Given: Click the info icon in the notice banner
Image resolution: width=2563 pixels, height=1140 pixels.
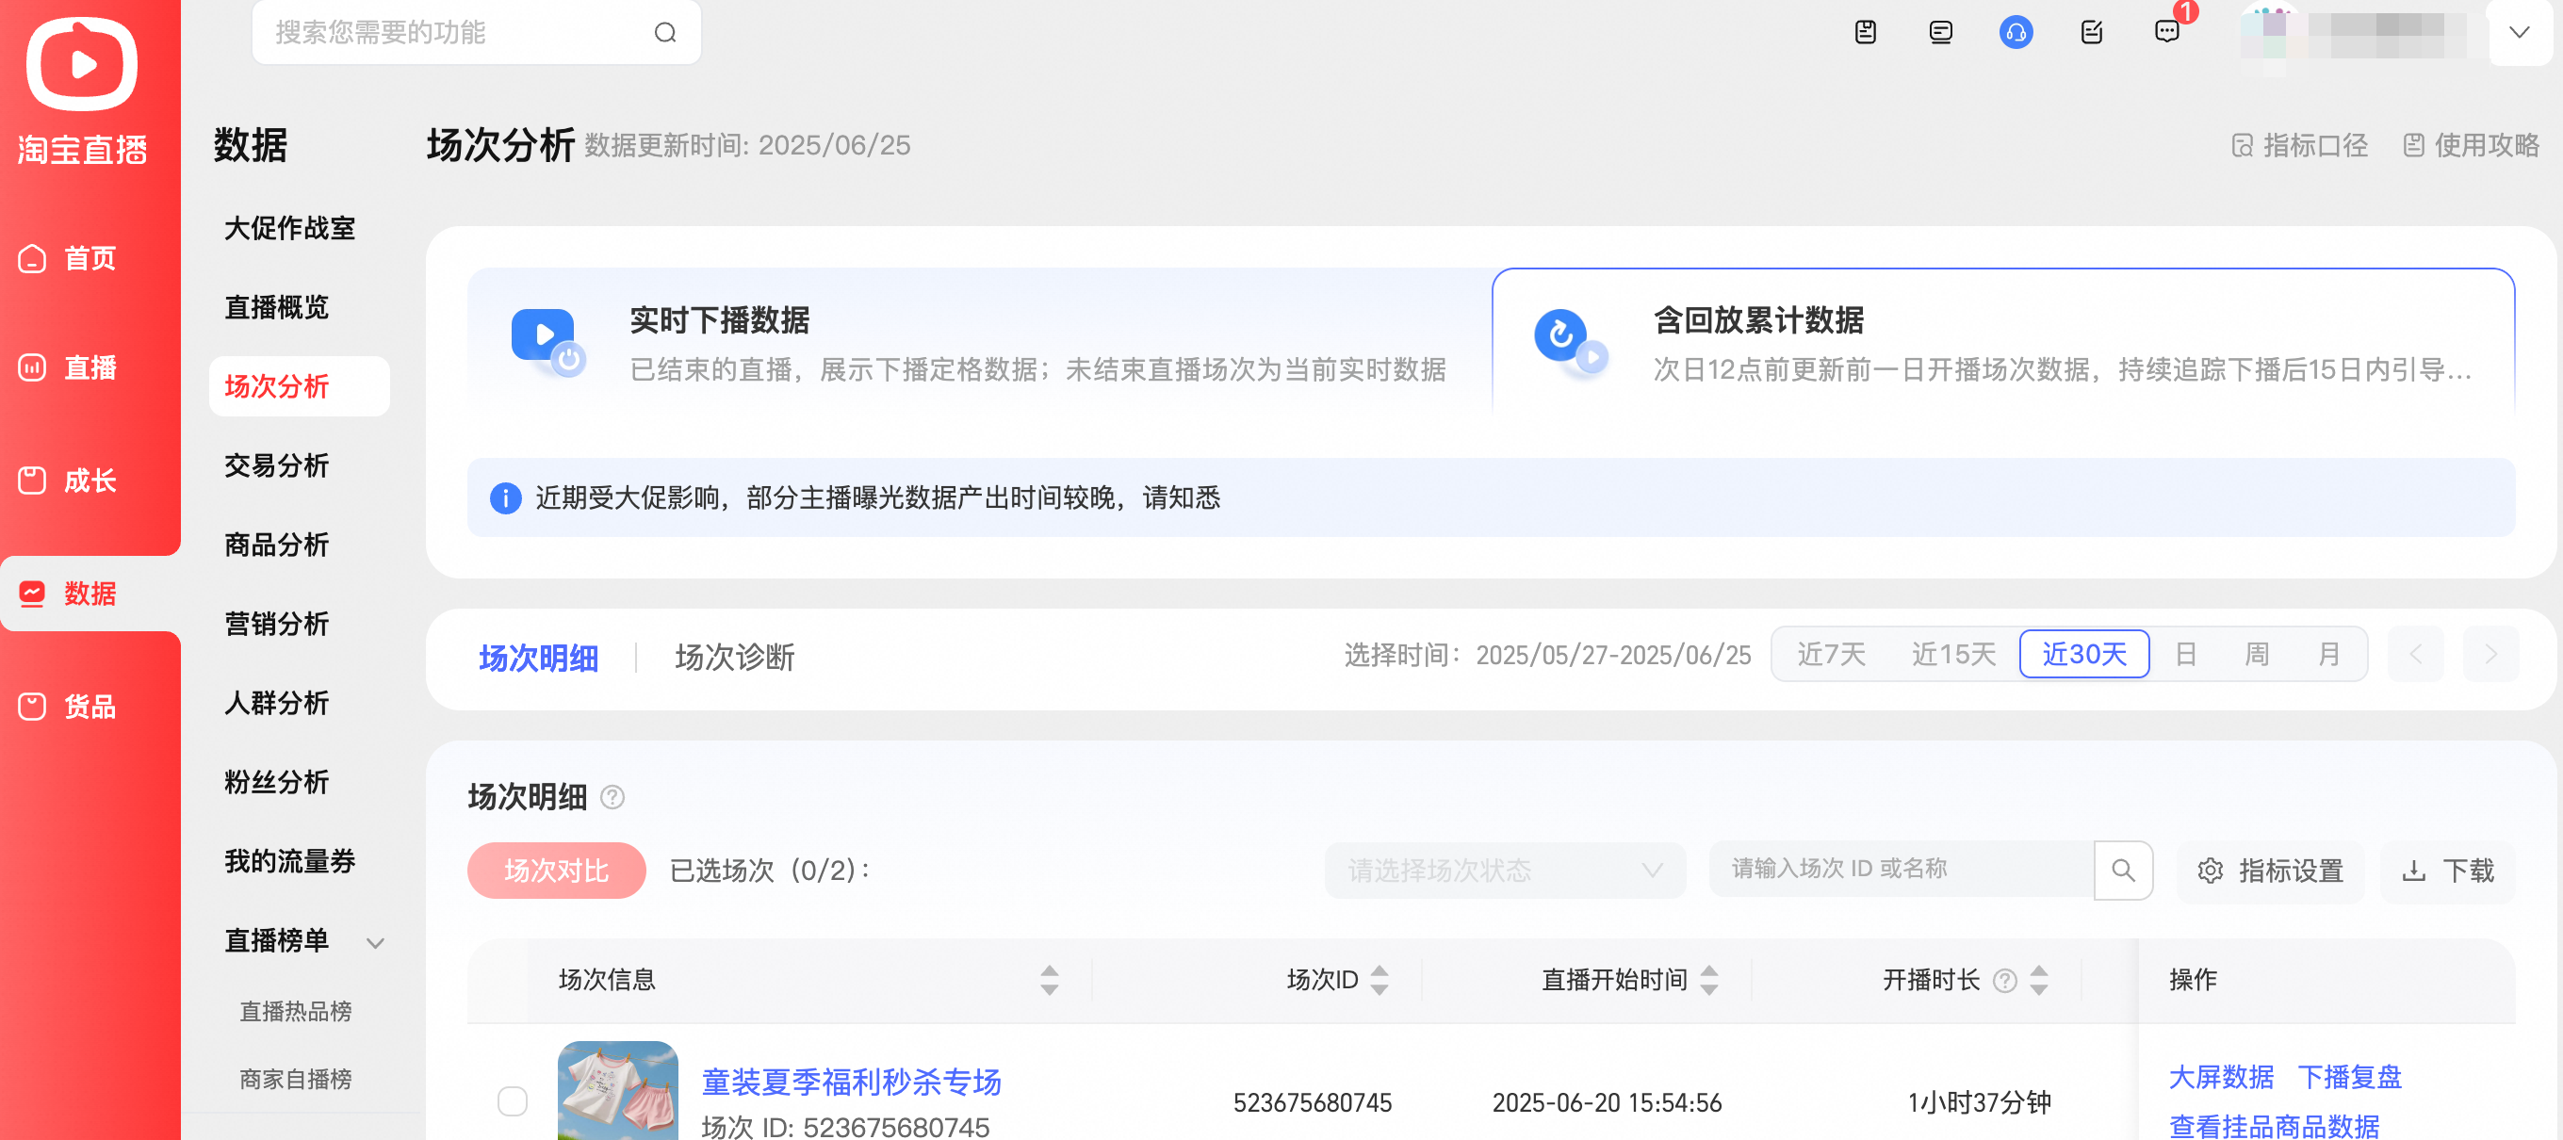Looking at the screenshot, I should pyautogui.click(x=505, y=498).
